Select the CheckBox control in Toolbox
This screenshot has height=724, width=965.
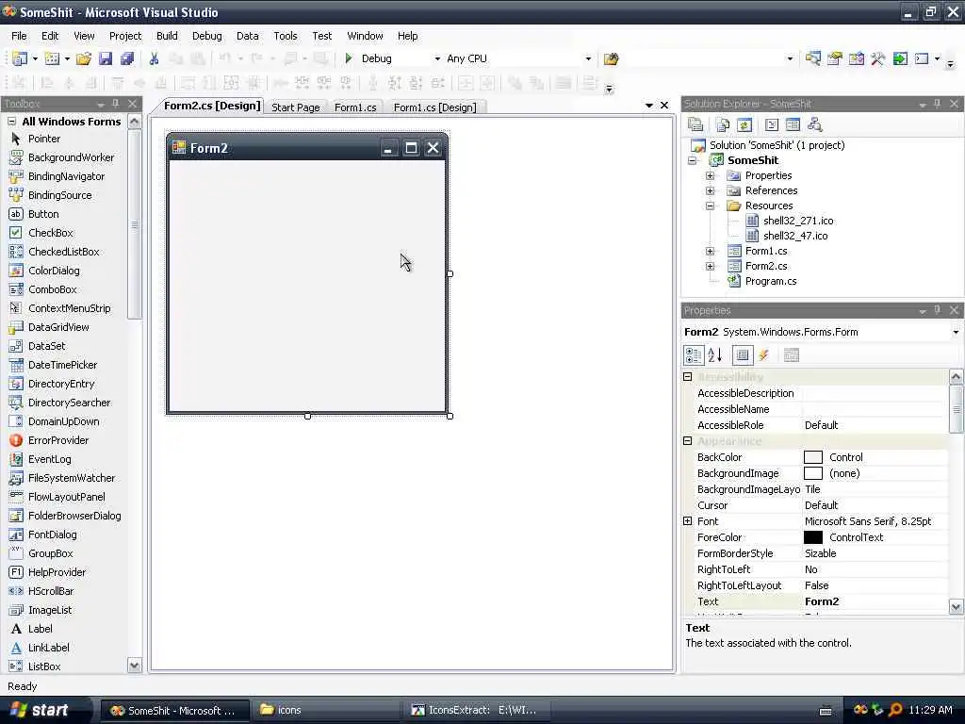click(51, 234)
